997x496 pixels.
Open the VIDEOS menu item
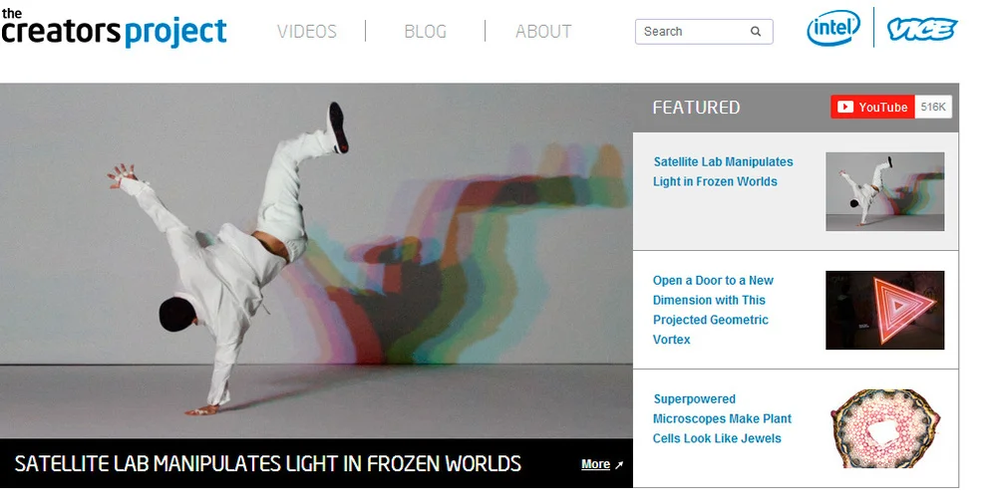(x=306, y=31)
